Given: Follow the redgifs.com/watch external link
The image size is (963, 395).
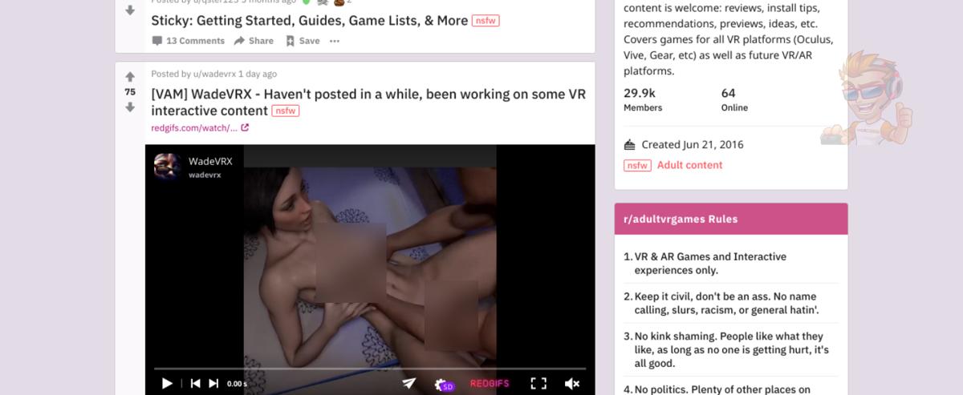Looking at the screenshot, I should coord(200,127).
